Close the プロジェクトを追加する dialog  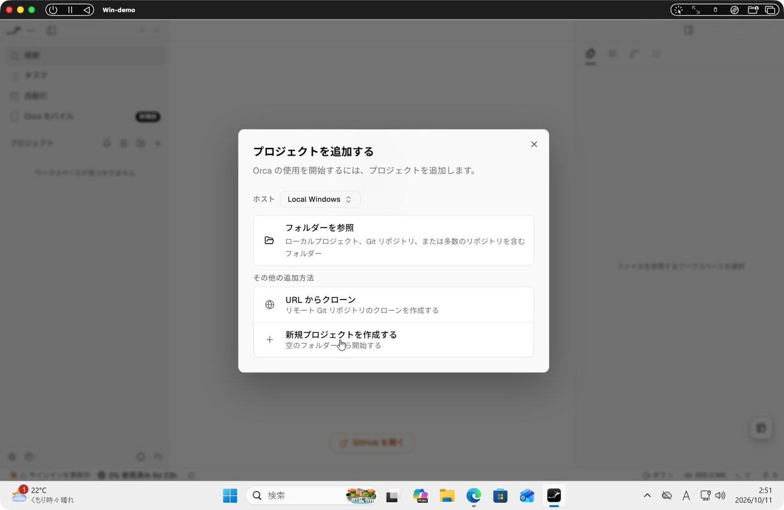pyautogui.click(x=534, y=144)
